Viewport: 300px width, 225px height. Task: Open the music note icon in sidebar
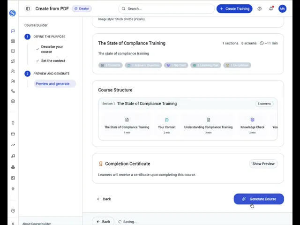[x=13, y=156]
